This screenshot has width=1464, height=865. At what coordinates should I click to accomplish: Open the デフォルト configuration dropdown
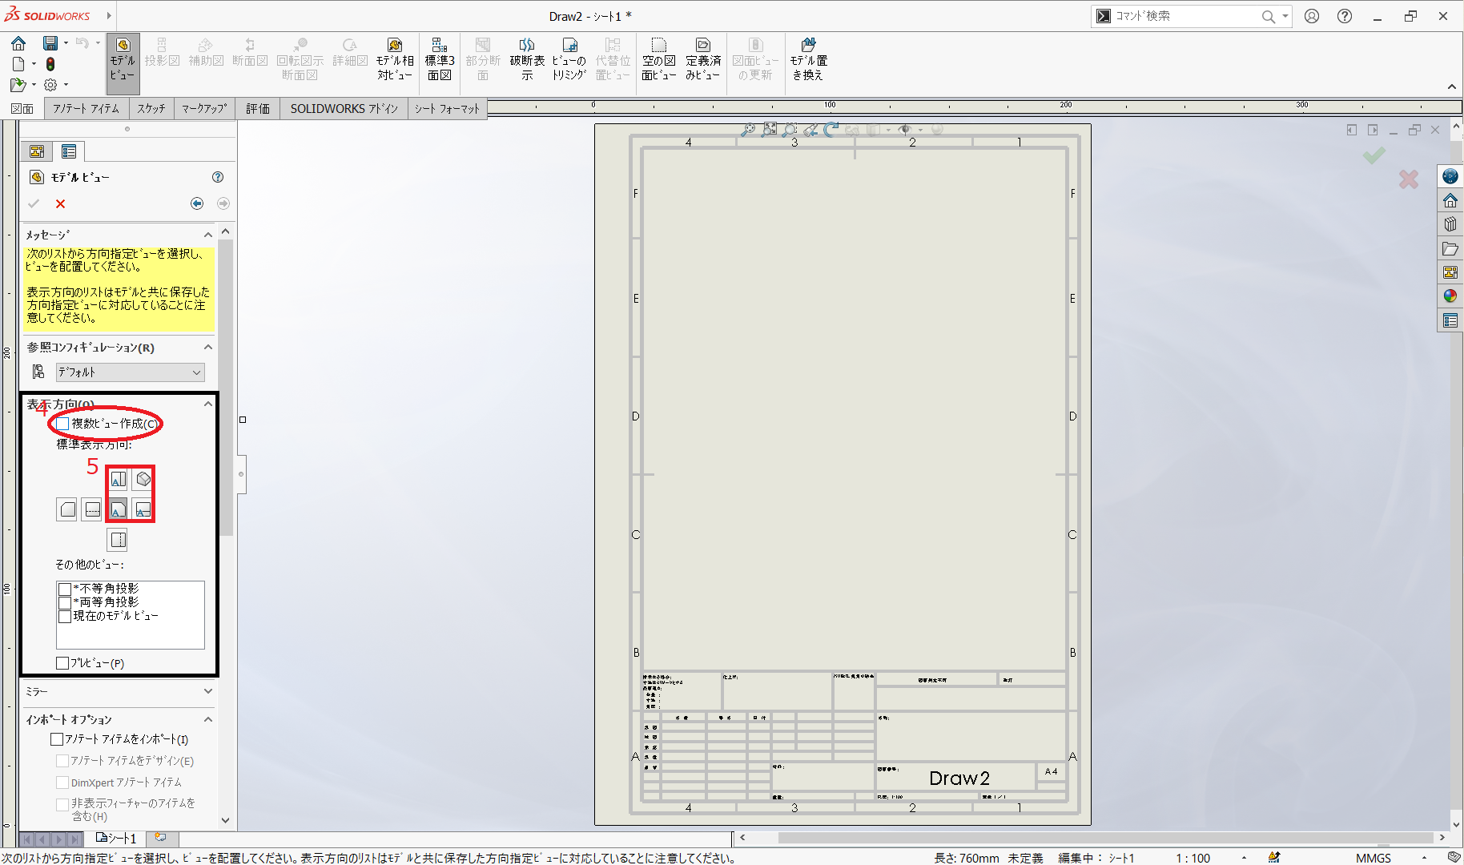pyautogui.click(x=130, y=372)
